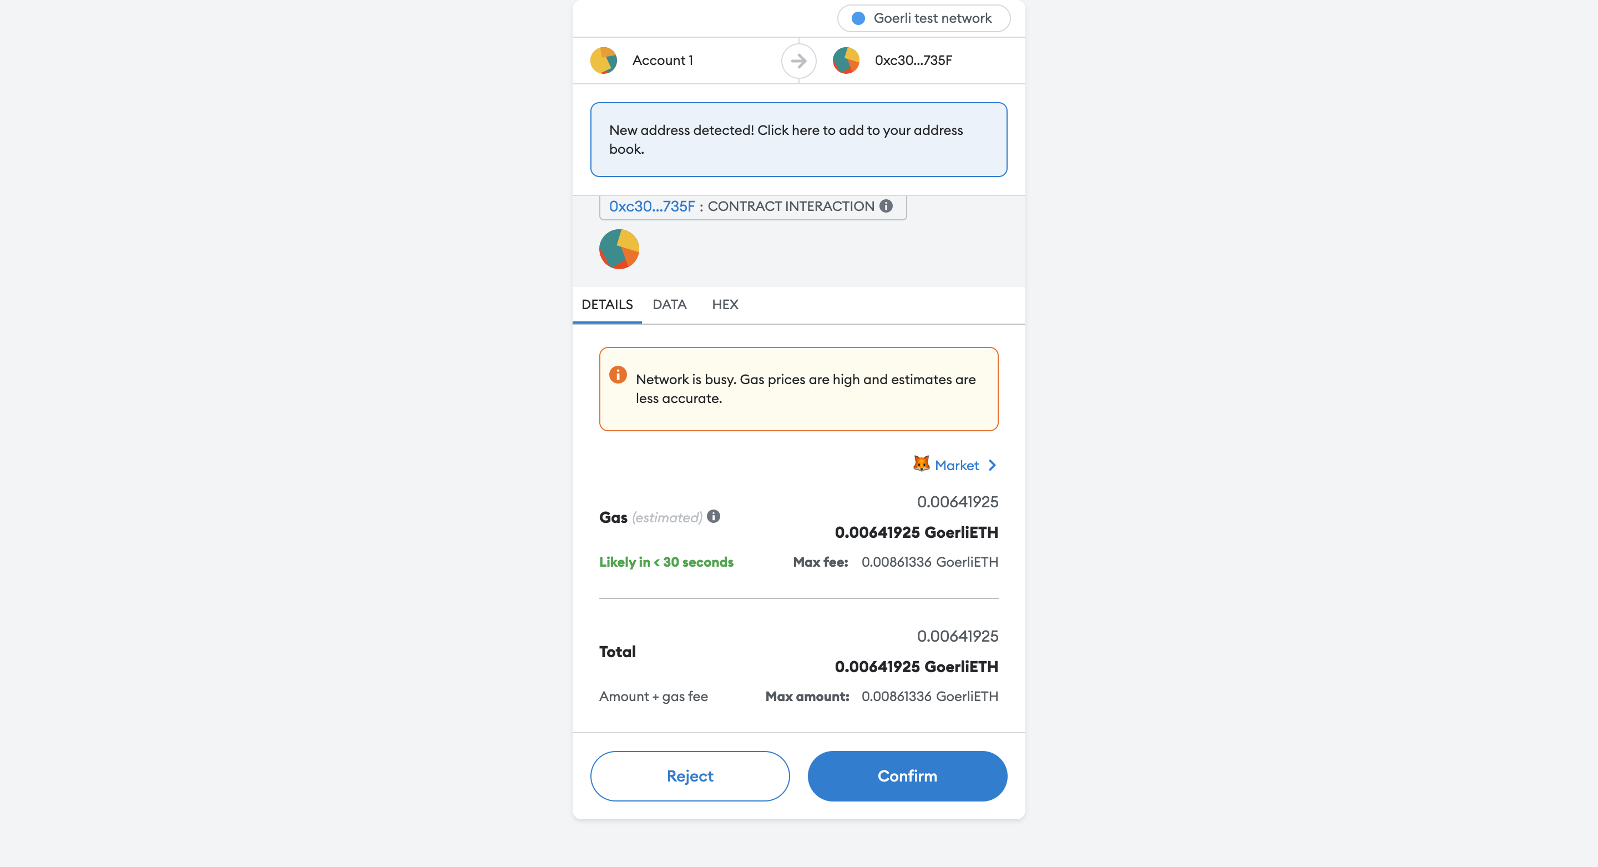The image size is (1598, 867).
Task: Click the large contract identicon
Action: pos(619,249)
